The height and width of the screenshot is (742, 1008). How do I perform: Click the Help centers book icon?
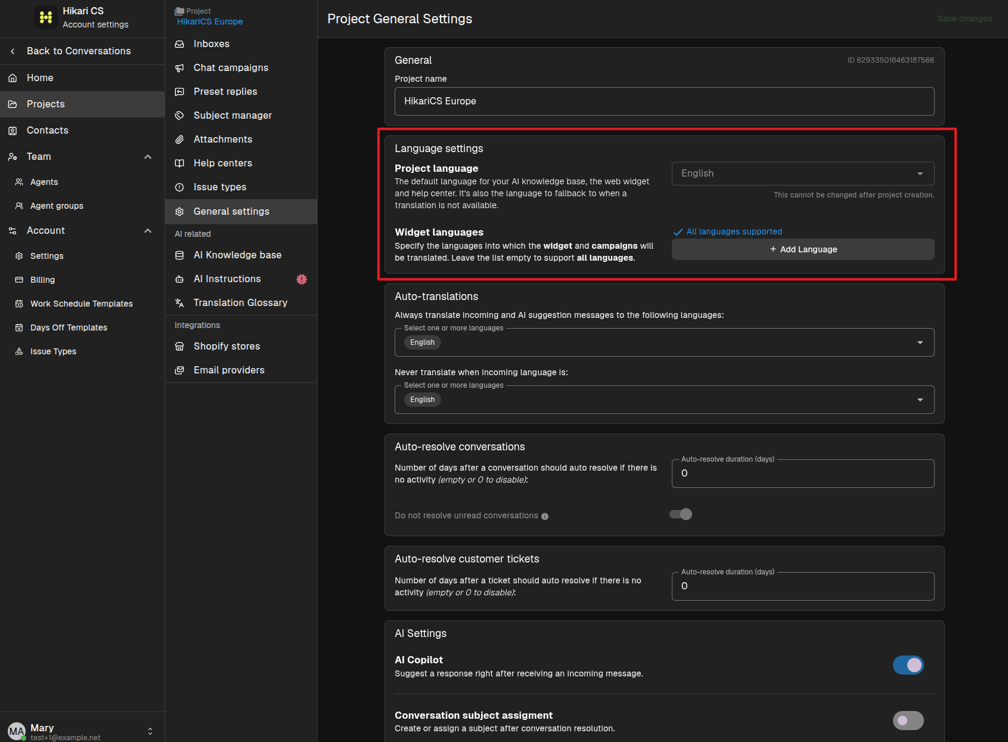click(x=179, y=163)
